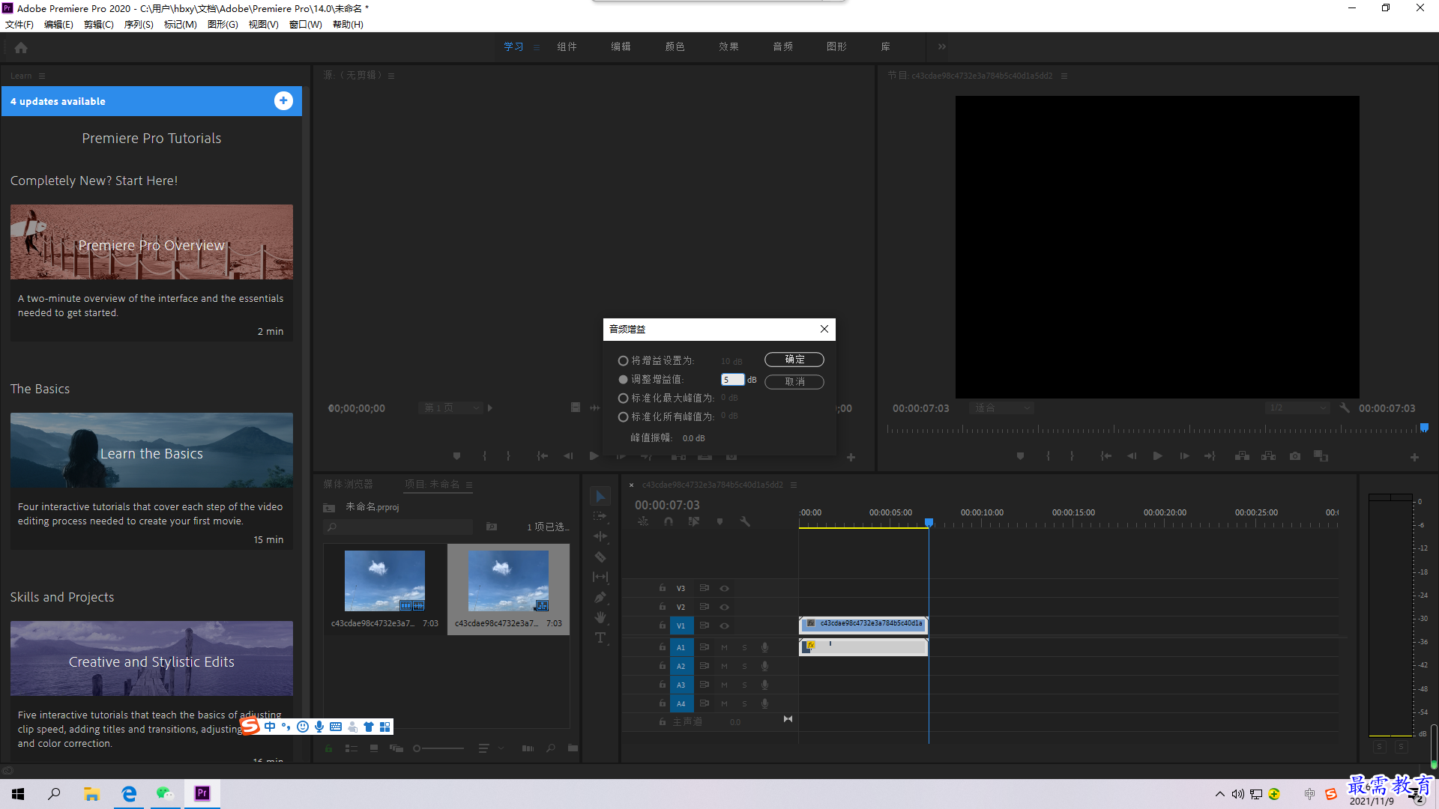This screenshot has width=1439, height=809.
Task: Open 剪辑(C) menu
Action: [99, 25]
